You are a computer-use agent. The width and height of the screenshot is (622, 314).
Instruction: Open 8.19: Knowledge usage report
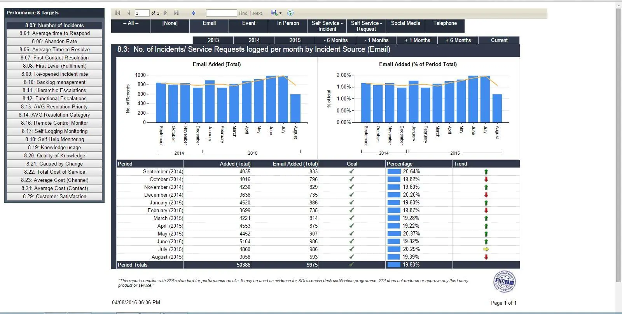coord(54,148)
